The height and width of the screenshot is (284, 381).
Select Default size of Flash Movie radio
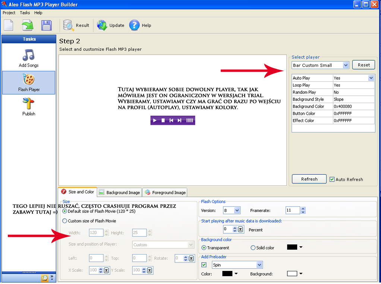point(64,211)
